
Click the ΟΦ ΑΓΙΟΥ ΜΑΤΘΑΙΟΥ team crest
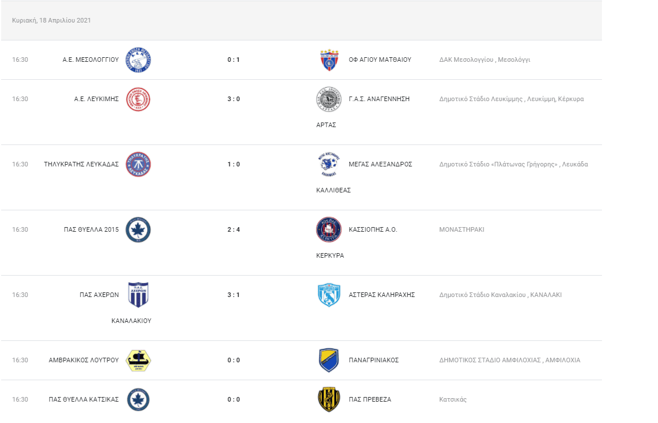[x=329, y=60]
